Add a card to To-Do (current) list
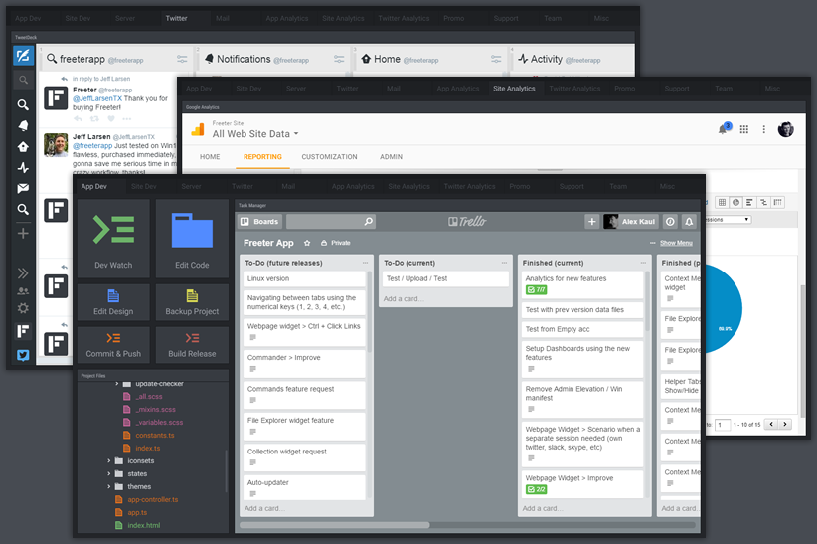 [404, 299]
